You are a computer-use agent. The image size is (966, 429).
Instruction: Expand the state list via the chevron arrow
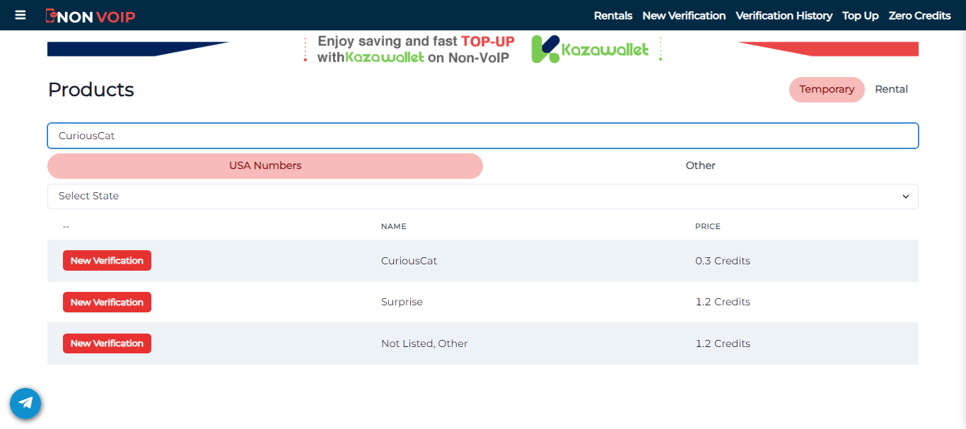click(x=905, y=196)
